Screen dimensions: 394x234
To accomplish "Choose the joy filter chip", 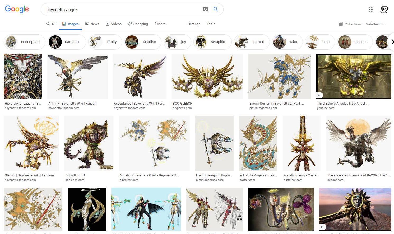I will [177, 42].
